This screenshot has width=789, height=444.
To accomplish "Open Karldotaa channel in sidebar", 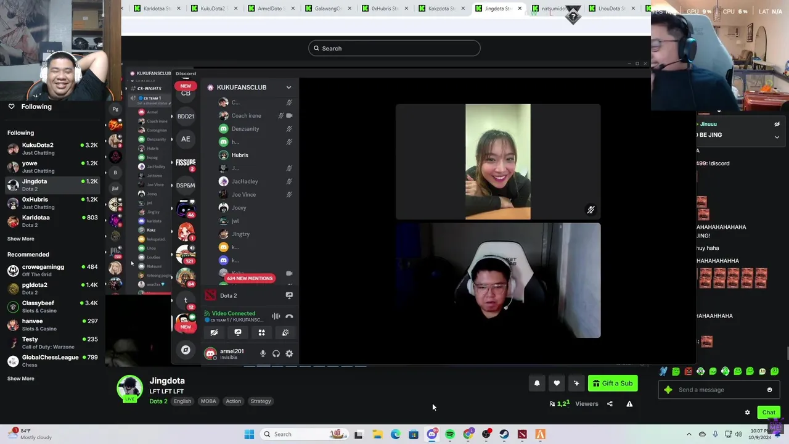I will pyautogui.click(x=52, y=221).
